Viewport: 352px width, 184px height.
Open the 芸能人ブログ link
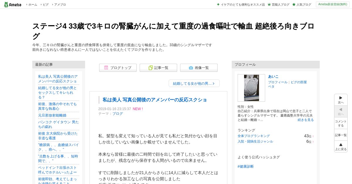pos(280,5)
